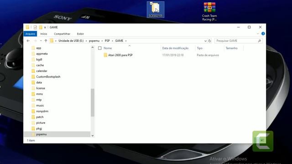
Task: Toggle the select-all checkbox in header
Action: (x=100, y=48)
